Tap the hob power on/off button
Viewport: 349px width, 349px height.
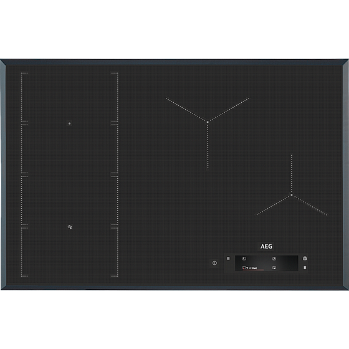tap(214, 263)
